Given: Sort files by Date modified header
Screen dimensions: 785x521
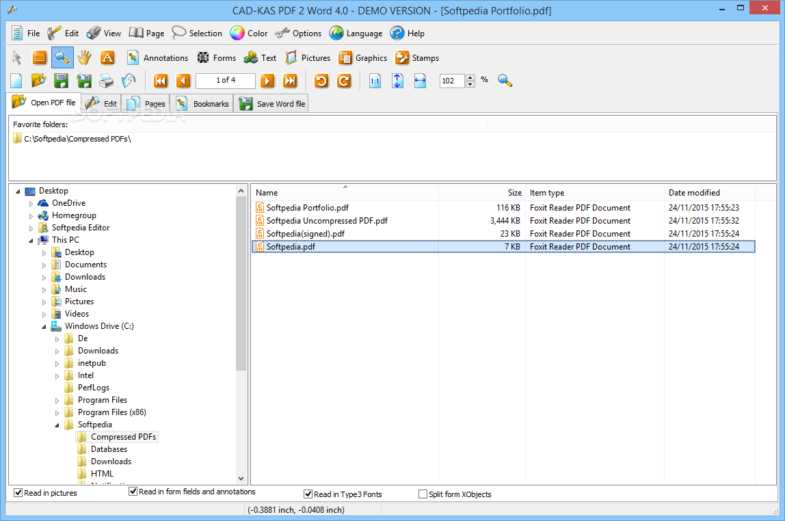Looking at the screenshot, I should coord(709,193).
